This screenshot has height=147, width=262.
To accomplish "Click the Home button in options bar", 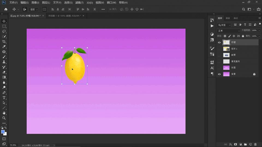I will [x=6, y=9].
